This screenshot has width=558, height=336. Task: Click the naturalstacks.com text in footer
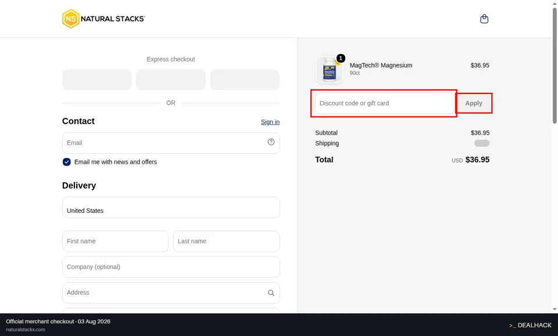pyautogui.click(x=26, y=330)
